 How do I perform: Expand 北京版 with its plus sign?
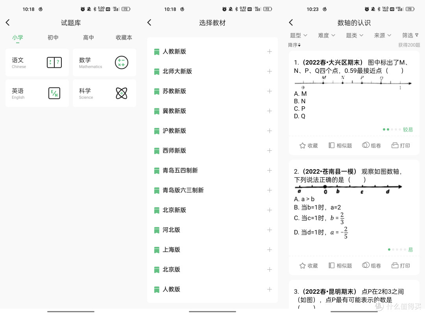tap(270, 269)
